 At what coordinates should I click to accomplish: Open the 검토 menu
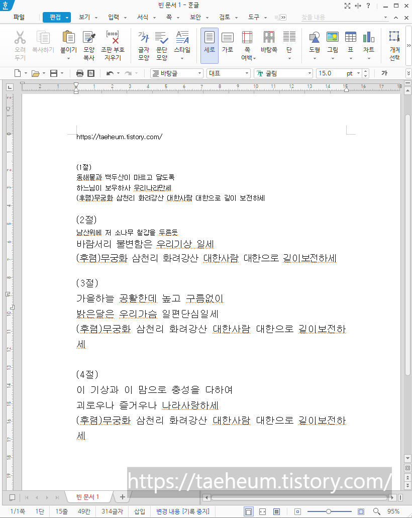click(x=225, y=17)
